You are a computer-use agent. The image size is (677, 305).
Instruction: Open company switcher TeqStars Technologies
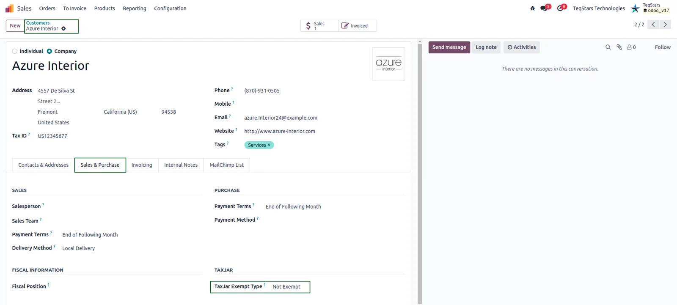(599, 8)
